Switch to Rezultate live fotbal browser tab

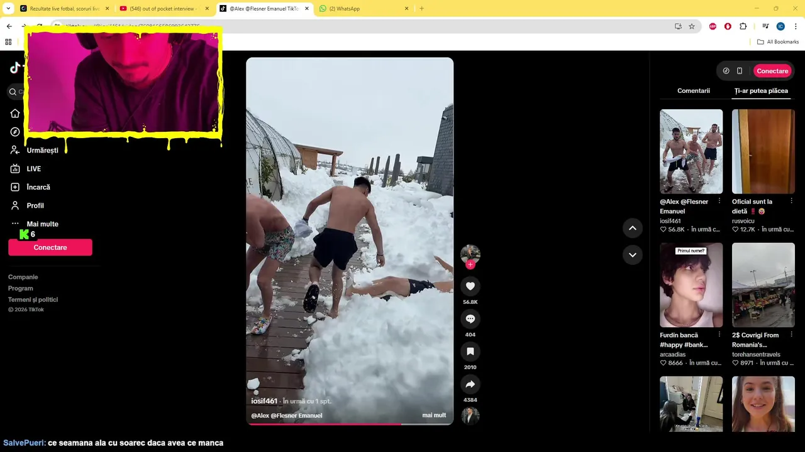coord(65,9)
